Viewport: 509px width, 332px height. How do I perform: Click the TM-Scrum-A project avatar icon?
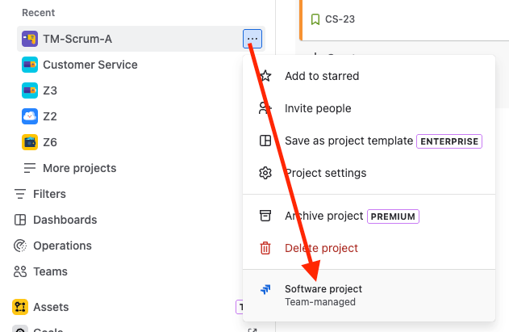(30, 39)
